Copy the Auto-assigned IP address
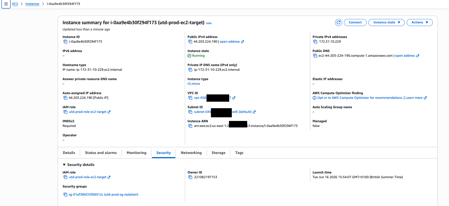This screenshot has width=449, height=206. [65, 98]
